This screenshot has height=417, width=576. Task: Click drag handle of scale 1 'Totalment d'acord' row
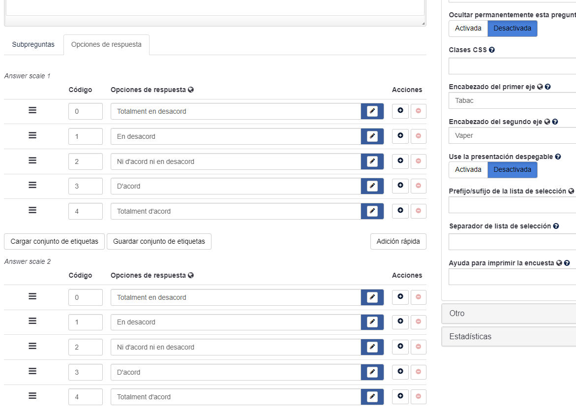(32, 210)
